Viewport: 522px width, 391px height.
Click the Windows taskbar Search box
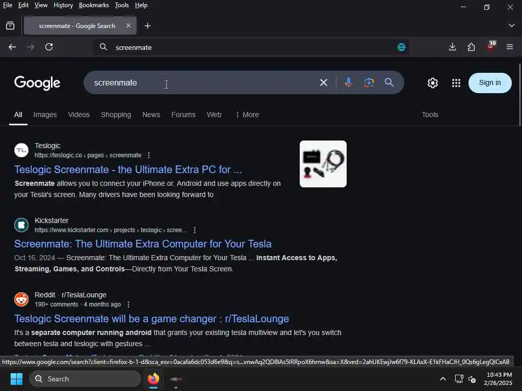tap(85, 379)
